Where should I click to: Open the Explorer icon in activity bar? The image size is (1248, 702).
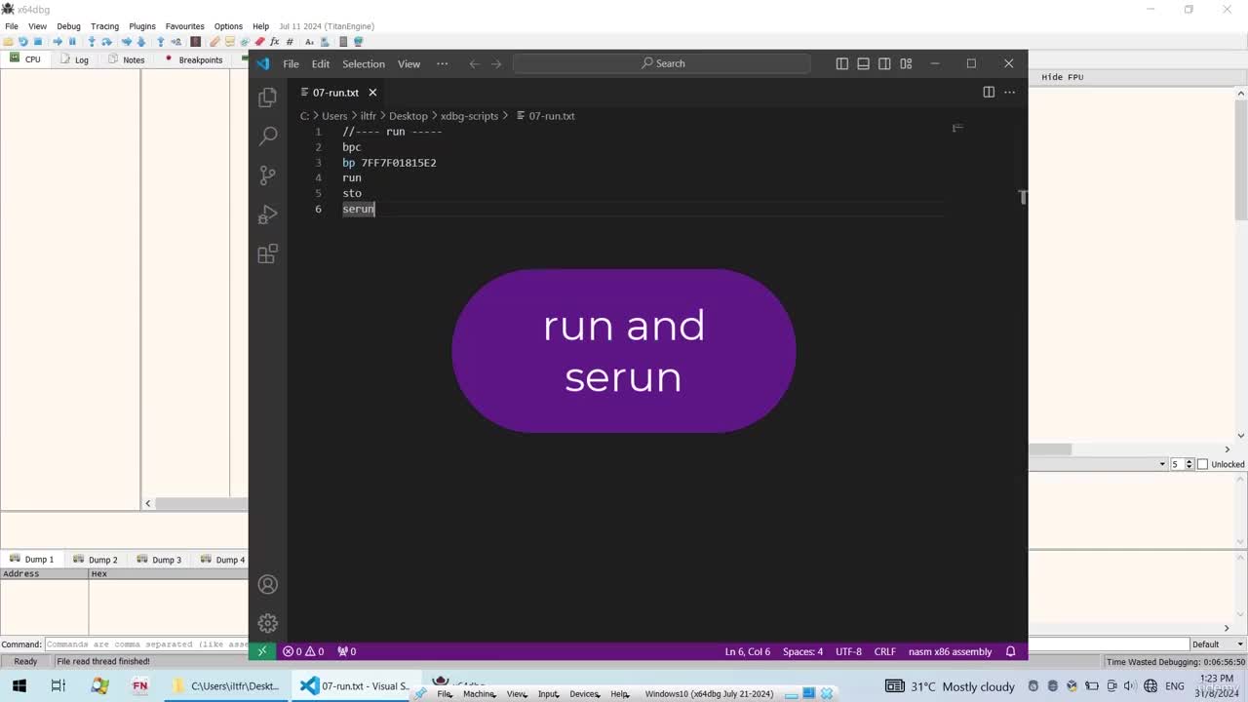[267, 97]
